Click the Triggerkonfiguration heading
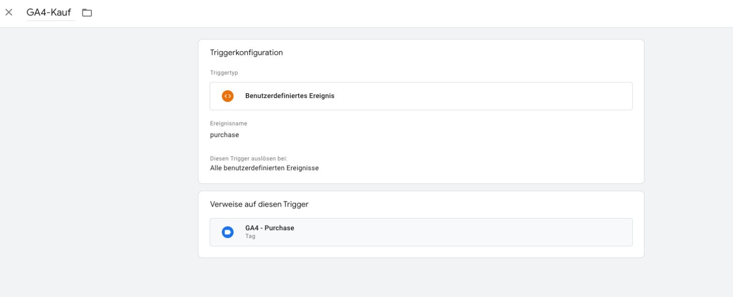733x297 pixels. (x=246, y=53)
